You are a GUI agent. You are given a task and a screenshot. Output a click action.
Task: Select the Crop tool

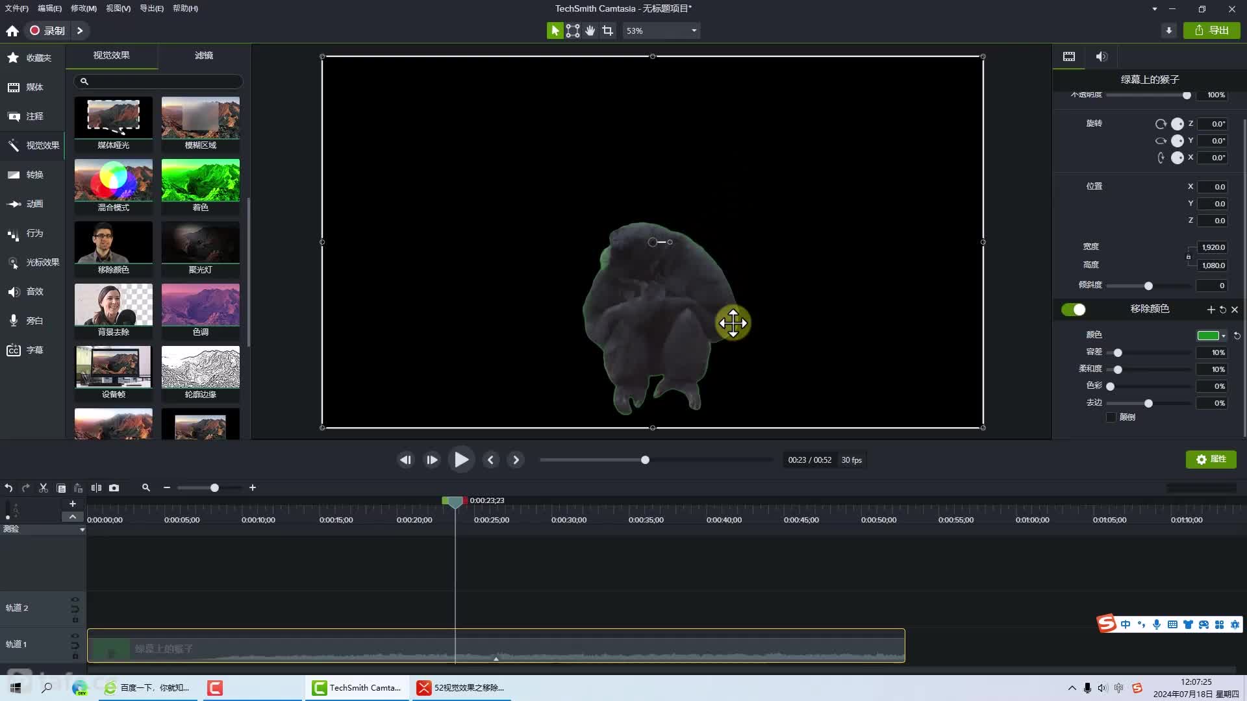607,31
